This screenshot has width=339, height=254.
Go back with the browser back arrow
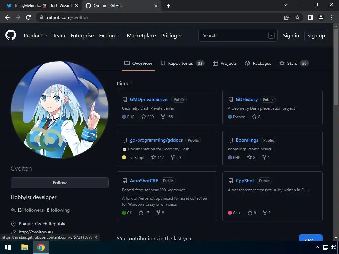point(7,17)
